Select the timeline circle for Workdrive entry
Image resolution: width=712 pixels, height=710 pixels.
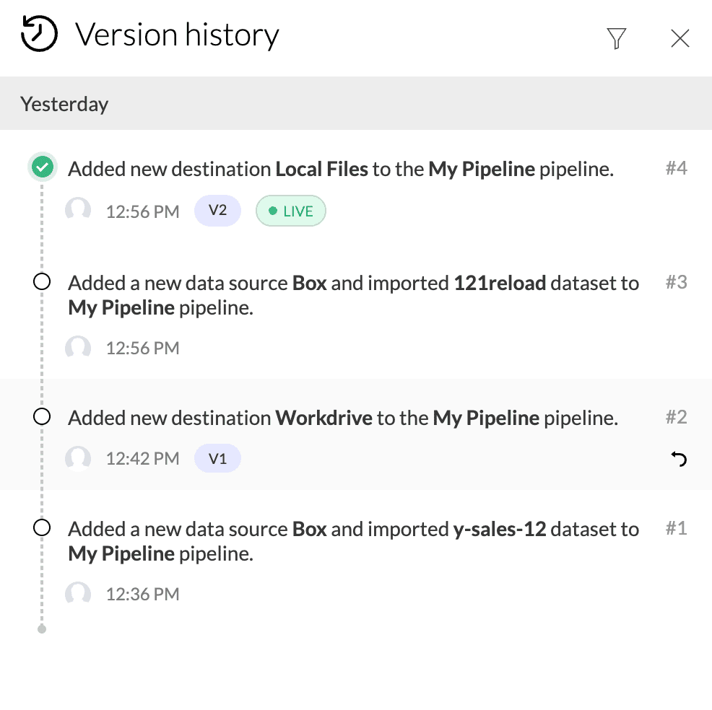(42, 417)
